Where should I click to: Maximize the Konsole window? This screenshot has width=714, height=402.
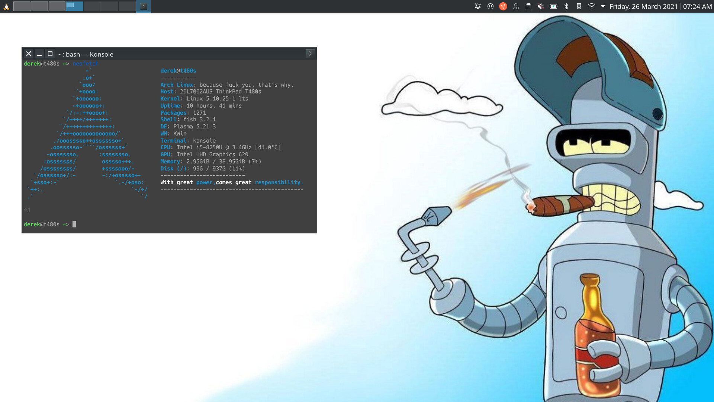click(x=50, y=54)
